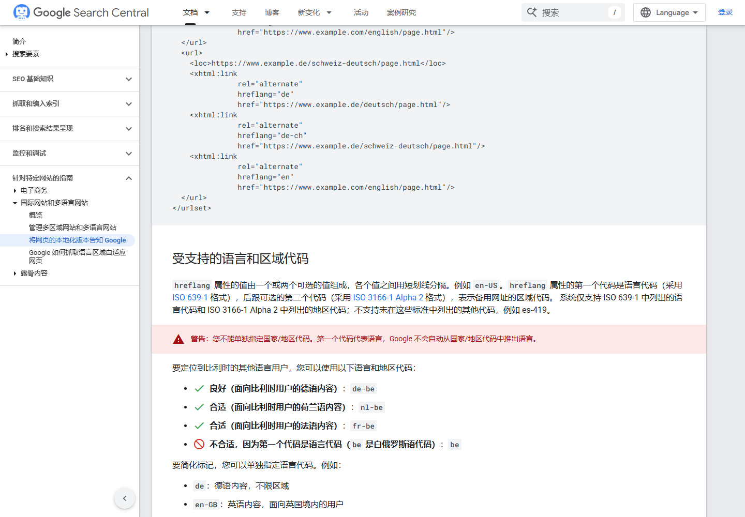Expand the 搜索要素 tree item
This screenshot has height=517, width=745.
point(6,54)
